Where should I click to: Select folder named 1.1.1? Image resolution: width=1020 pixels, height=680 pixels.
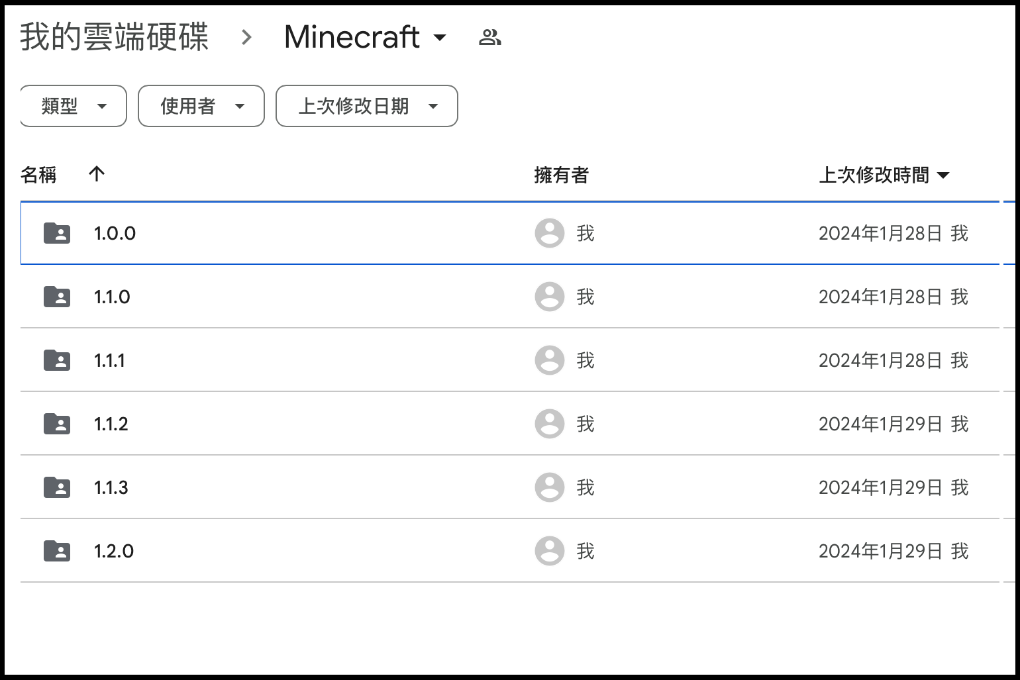[109, 360]
